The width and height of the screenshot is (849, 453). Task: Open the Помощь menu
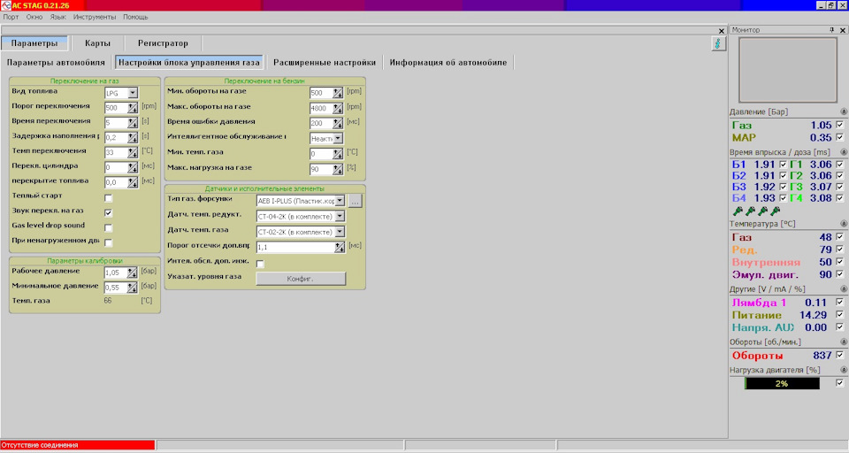(x=135, y=17)
